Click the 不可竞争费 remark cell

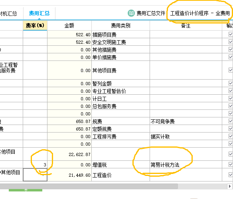point(186,121)
